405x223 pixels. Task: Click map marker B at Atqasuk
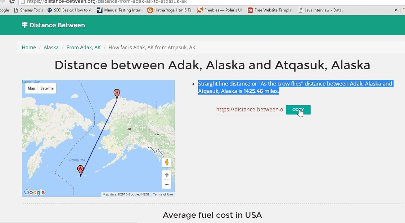coord(117,94)
